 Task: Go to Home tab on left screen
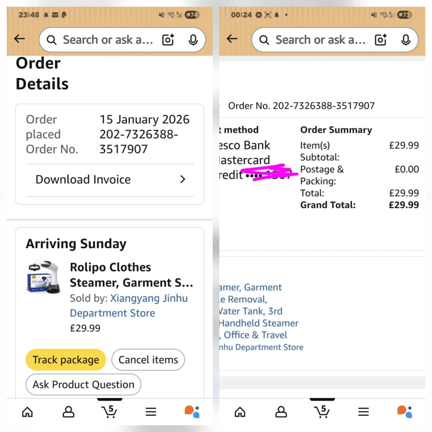click(27, 412)
